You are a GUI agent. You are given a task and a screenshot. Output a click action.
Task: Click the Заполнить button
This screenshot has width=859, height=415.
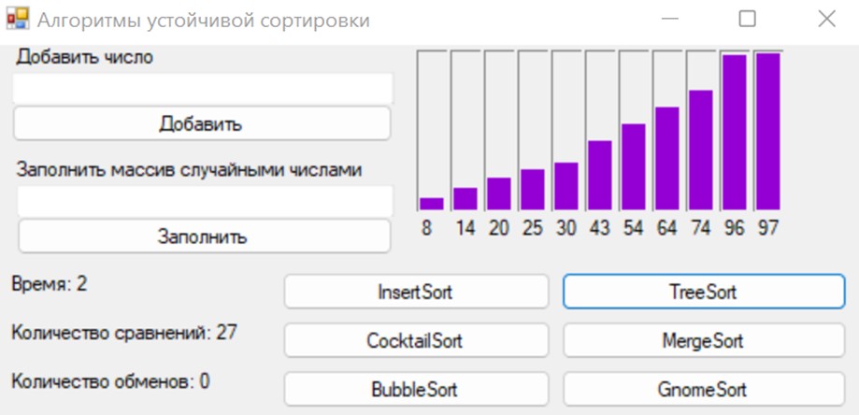pos(204,236)
